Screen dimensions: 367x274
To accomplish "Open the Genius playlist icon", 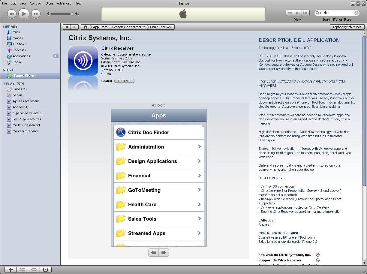I will (9, 95).
